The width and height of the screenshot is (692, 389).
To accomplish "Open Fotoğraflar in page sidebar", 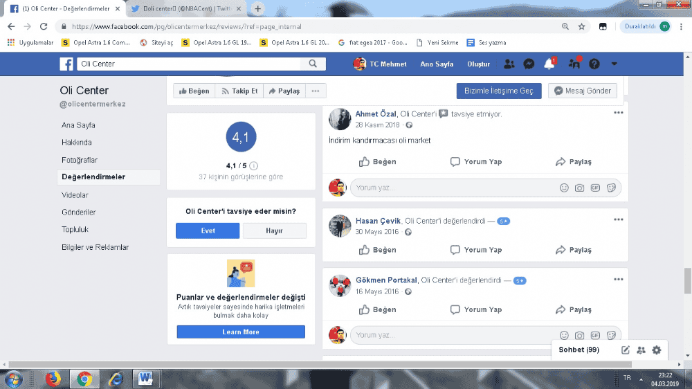I will 80,161.
